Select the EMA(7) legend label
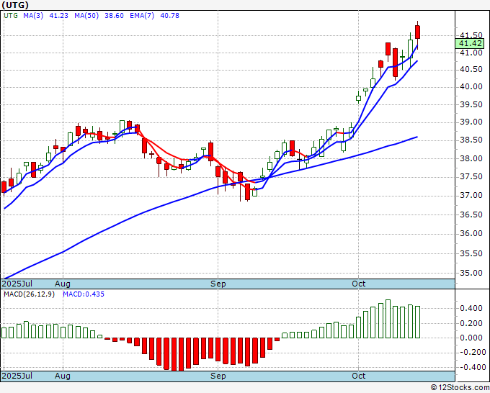The height and width of the screenshot is (393, 490). 142,16
